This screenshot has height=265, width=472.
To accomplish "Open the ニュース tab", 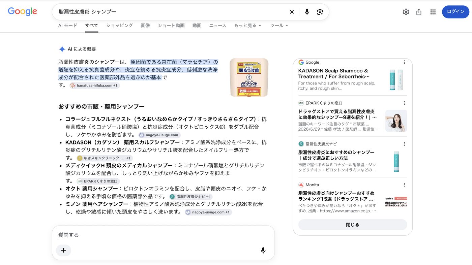I will (218, 26).
